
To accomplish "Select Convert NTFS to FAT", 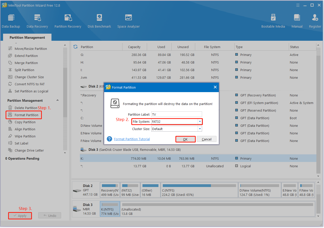I will [x=29, y=84].
